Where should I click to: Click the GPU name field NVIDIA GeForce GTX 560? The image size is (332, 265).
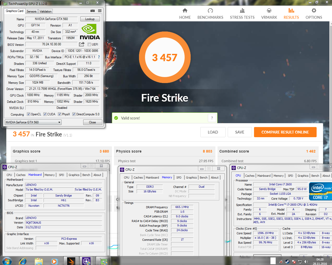51,19
